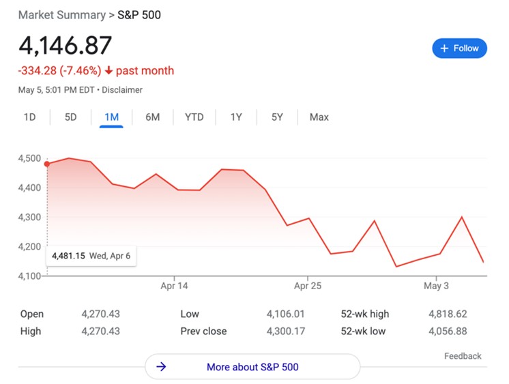This screenshot has width=509, height=384.
Task: Click the 4,481.15 Wed, Apr 6 tooltip
Action: (91, 256)
